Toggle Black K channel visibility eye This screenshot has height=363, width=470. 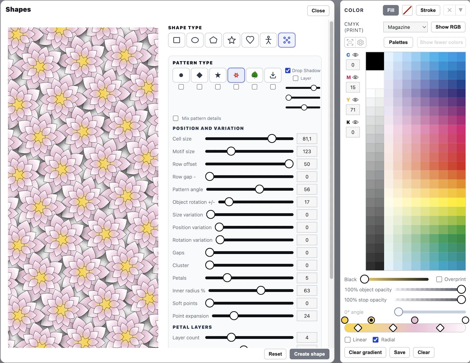(x=355, y=122)
